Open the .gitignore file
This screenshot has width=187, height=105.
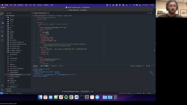pos(12,64)
